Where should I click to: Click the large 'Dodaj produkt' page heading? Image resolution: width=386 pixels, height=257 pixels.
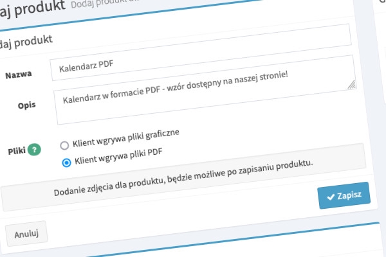click(x=32, y=8)
